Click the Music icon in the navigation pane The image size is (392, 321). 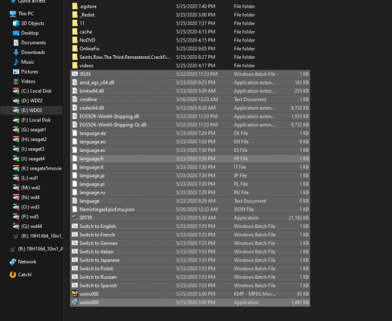pyautogui.click(x=15, y=62)
